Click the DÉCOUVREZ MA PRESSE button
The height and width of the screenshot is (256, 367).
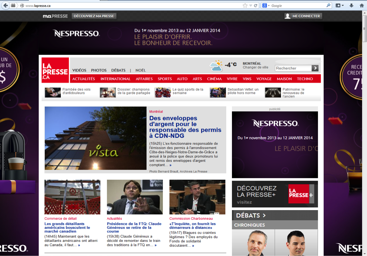pos(94,16)
